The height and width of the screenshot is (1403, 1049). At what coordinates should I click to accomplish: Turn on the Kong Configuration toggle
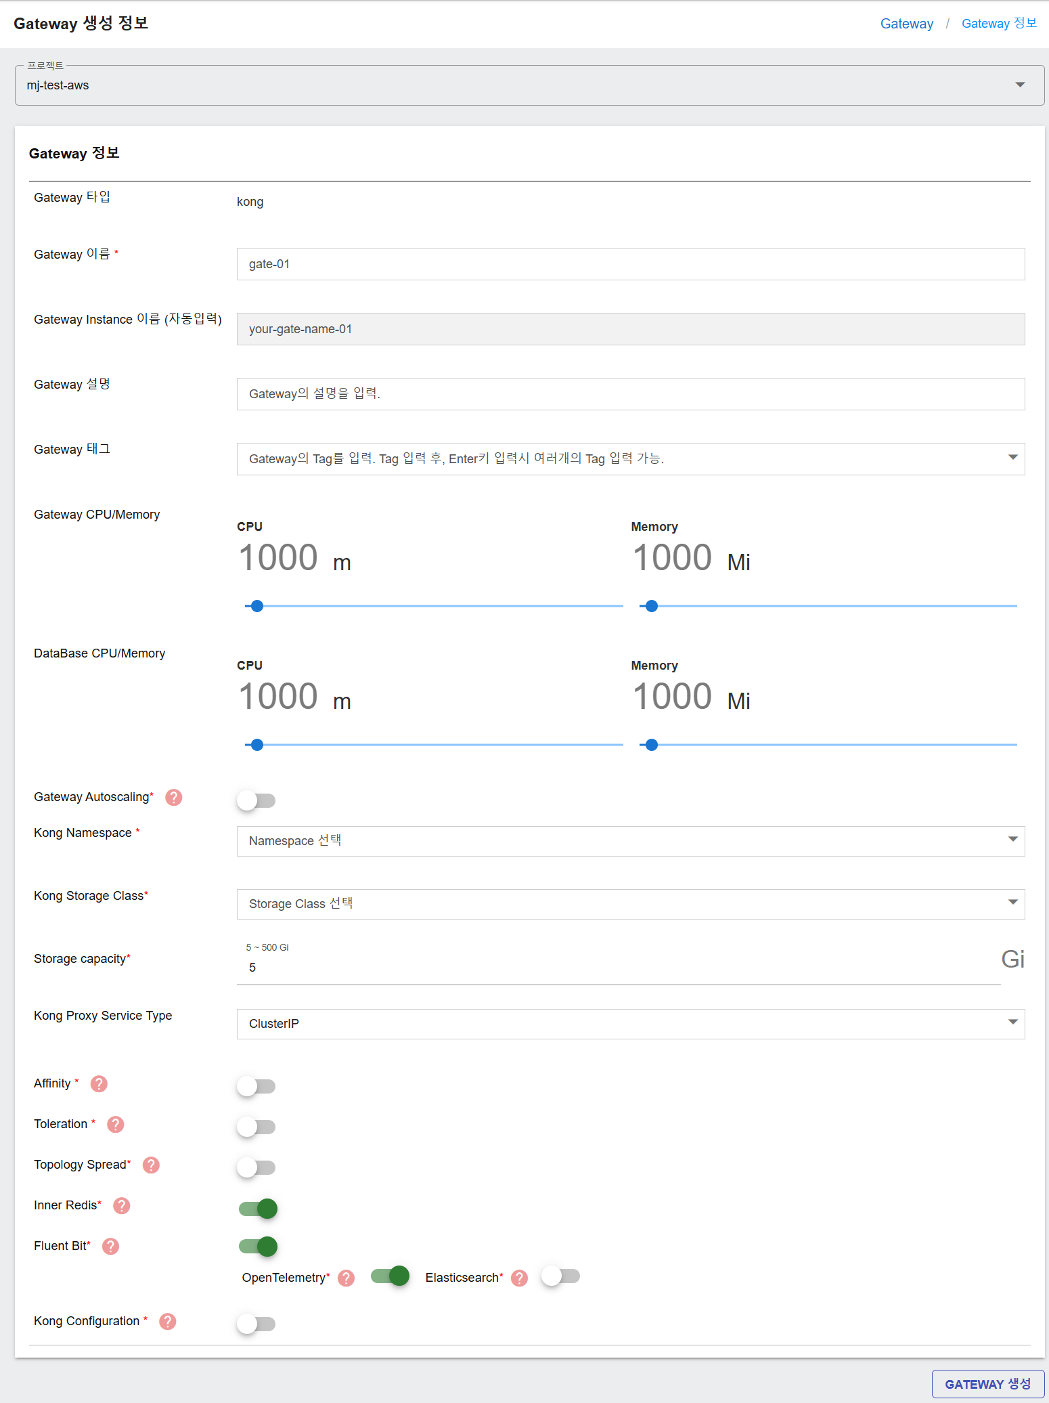coord(256,1324)
